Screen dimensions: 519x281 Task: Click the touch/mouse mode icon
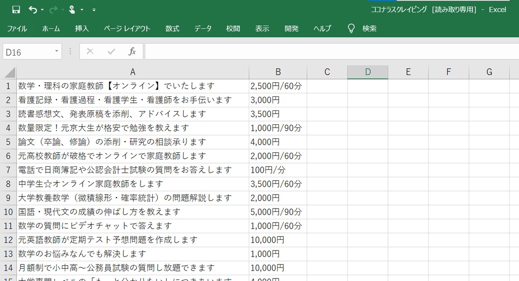pyautogui.click(x=72, y=9)
